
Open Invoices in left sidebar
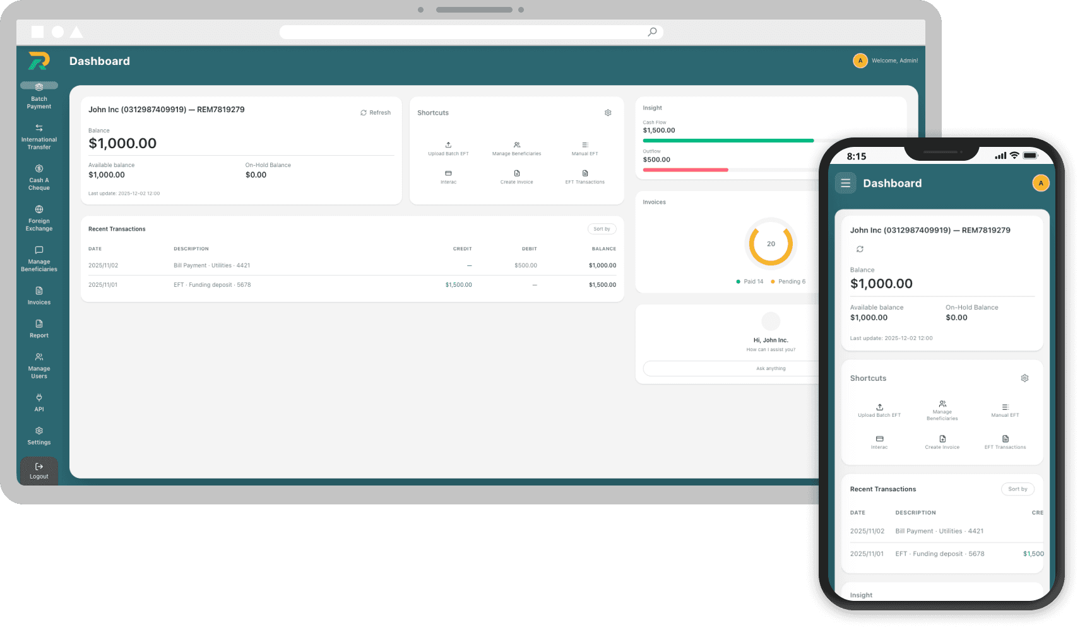pos(39,296)
